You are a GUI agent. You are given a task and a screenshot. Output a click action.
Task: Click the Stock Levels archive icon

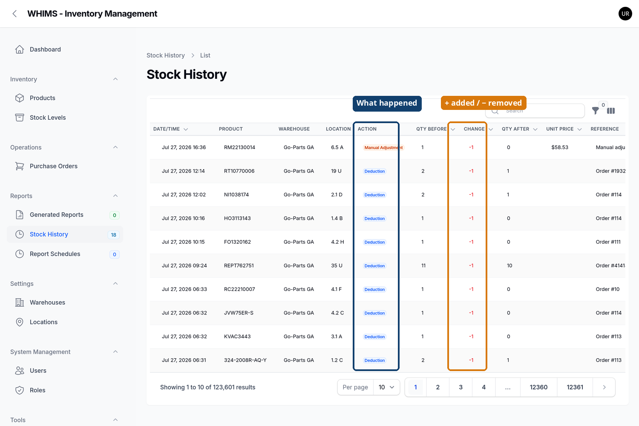point(20,118)
